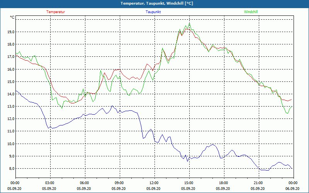This screenshot has height=193, width=309.
Task: Click the "03:00" time label on the x-axis
Action: [x=50, y=183]
